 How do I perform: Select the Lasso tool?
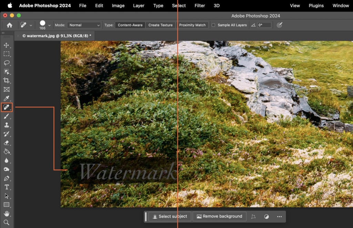point(7,63)
